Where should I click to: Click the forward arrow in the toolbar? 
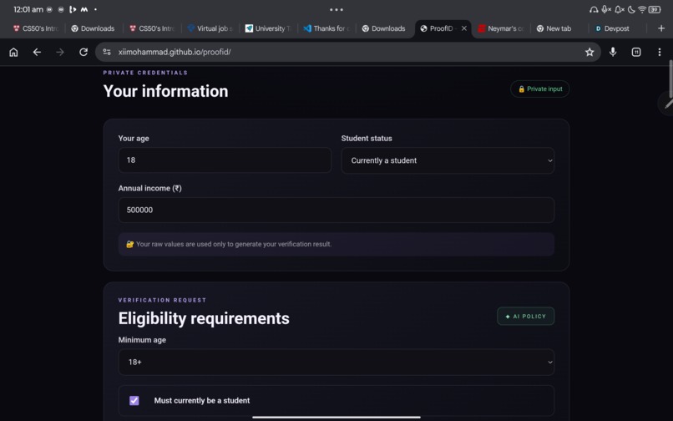(x=60, y=52)
